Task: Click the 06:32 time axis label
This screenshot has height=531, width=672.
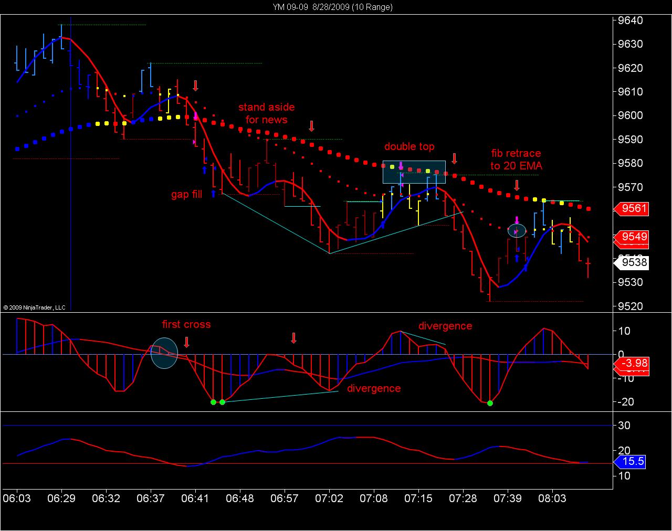Action: [106, 498]
